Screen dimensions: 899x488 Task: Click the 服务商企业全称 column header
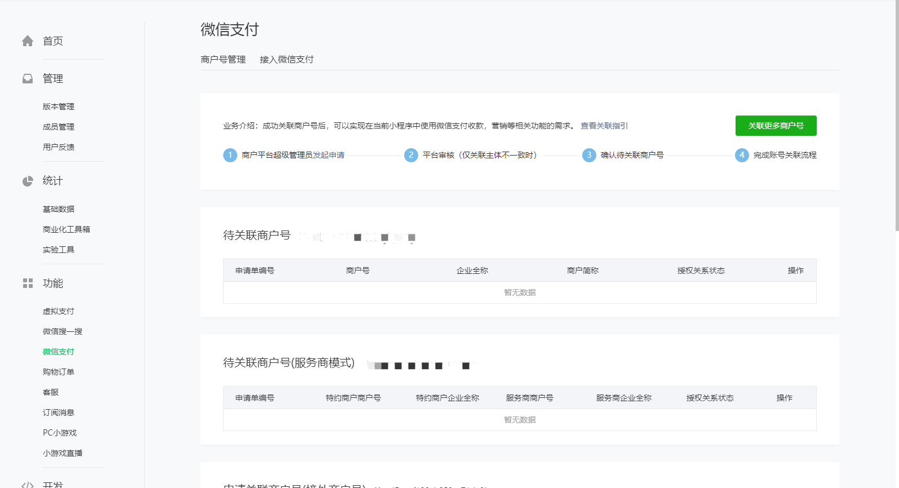click(x=624, y=398)
